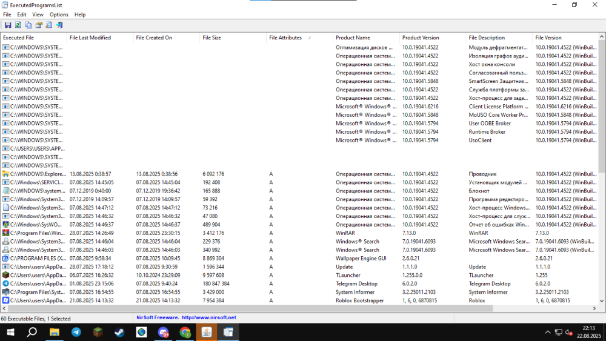The height and width of the screenshot is (341, 606).
Task: Click the Explorer folder icon in the list row
Action: [x=5, y=174]
